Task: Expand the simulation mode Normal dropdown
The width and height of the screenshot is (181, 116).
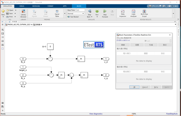Action: pos(83,13)
